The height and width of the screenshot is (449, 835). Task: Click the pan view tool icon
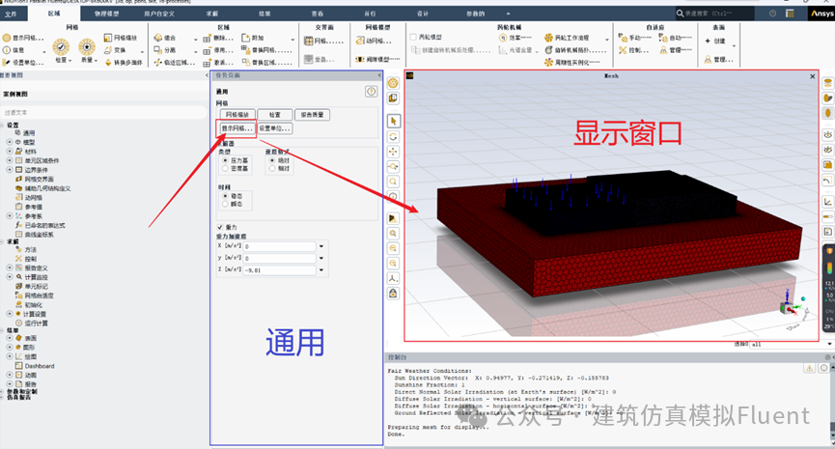tap(393, 152)
